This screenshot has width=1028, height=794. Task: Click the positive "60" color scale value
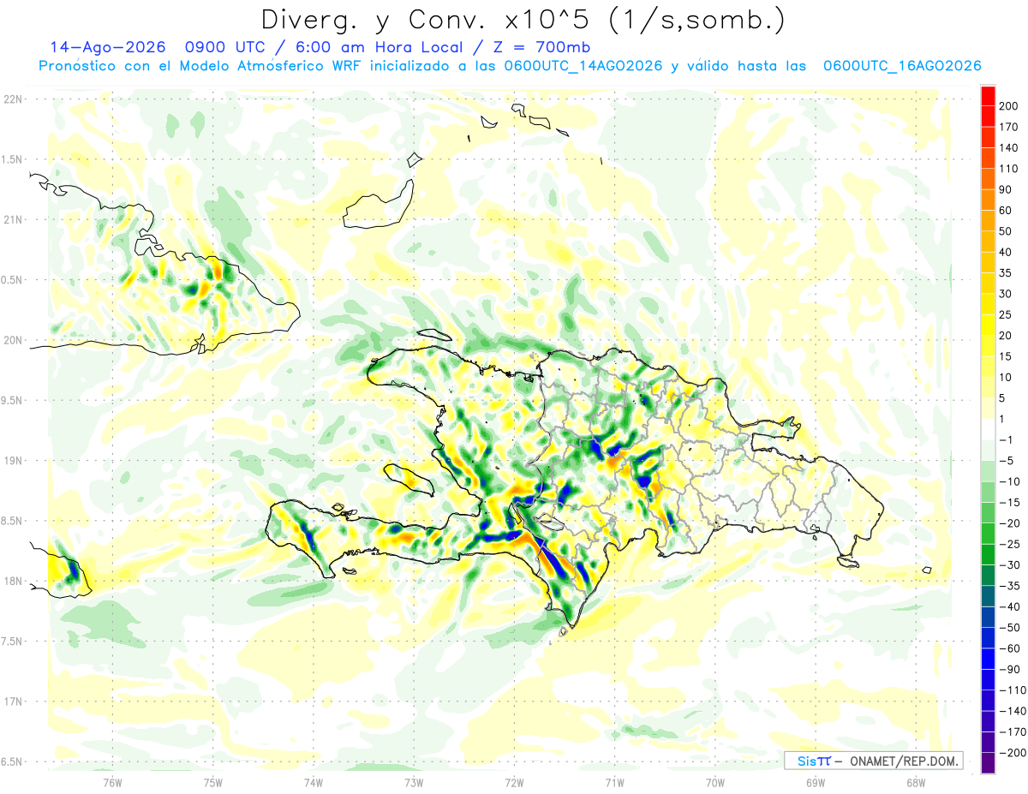click(1006, 211)
